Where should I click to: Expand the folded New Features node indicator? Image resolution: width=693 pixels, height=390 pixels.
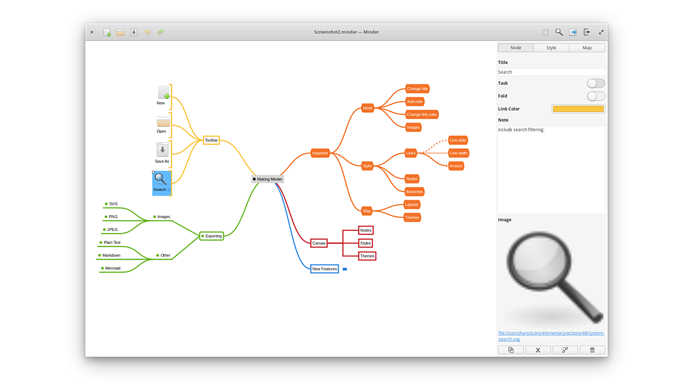345,269
